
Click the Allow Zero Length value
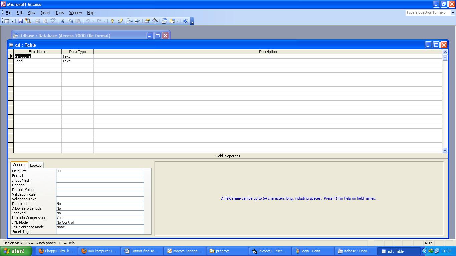pyautogui.click(x=100, y=208)
